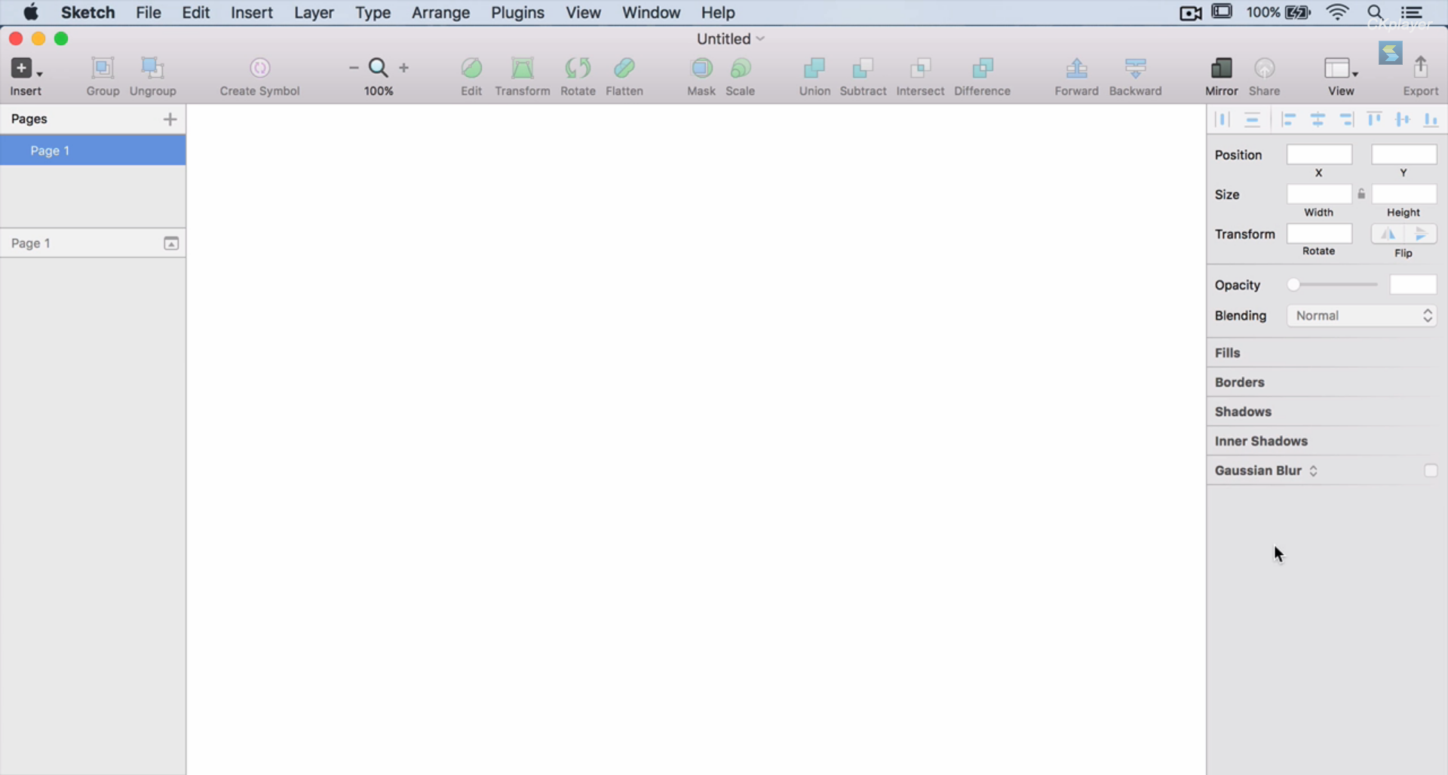Viewport: 1448px width, 775px height.
Task: Open the Mirror tool
Action: tap(1221, 68)
